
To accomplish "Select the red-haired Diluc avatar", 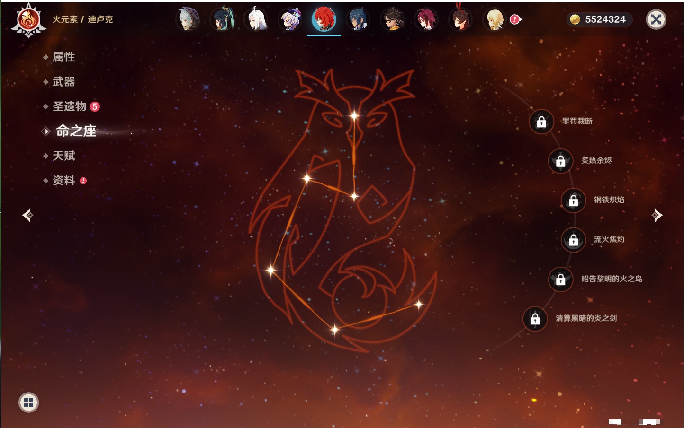I will pyautogui.click(x=324, y=19).
